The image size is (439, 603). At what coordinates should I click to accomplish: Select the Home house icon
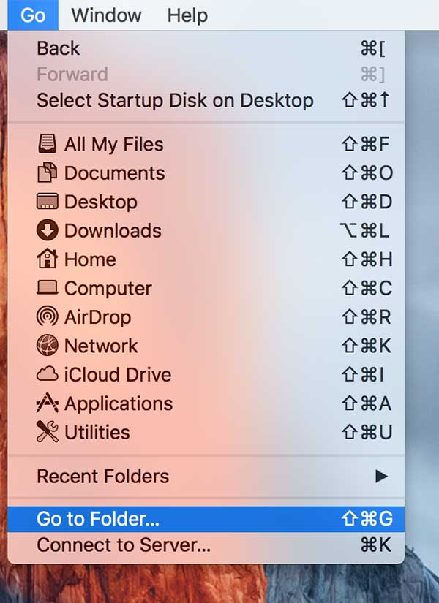point(46,259)
